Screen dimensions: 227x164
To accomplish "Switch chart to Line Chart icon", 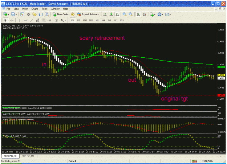I will [x=117, y=14].
